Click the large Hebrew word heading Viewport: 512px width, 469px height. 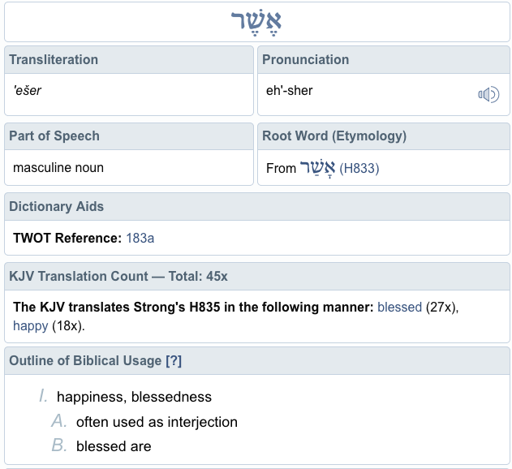point(256,23)
